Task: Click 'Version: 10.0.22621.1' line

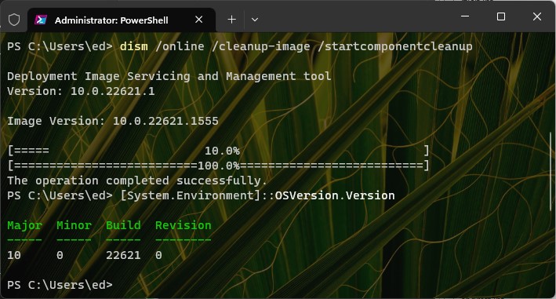Action: click(81, 91)
